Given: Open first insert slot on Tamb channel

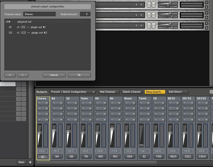Looking at the screenshot, I should (x=145, y=103).
